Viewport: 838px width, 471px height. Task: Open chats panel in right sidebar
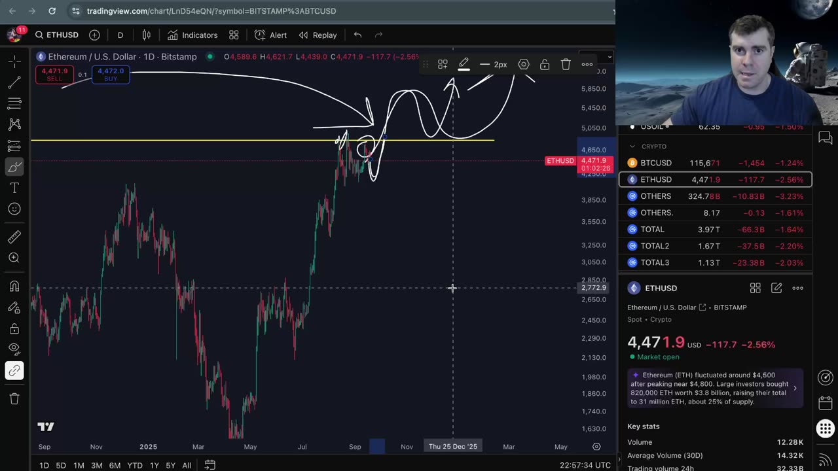pos(826,138)
